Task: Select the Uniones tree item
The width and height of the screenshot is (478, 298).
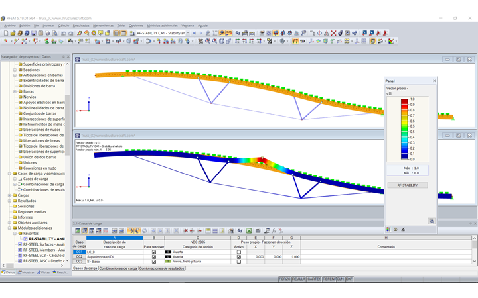Action: (x=30, y=163)
